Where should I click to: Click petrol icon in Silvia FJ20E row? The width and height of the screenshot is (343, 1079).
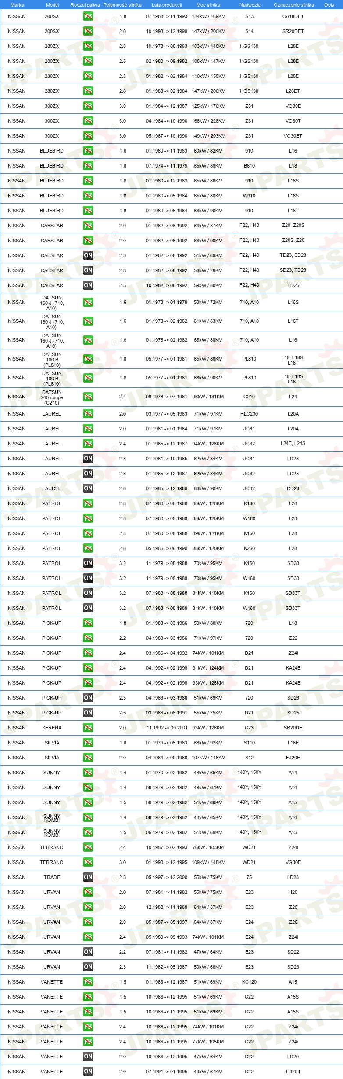click(88, 758)
